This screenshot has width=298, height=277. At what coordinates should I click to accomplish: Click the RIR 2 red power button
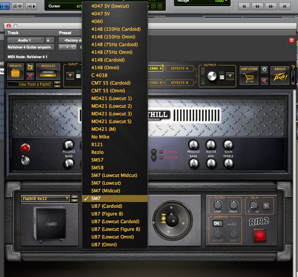coord(259,235)
